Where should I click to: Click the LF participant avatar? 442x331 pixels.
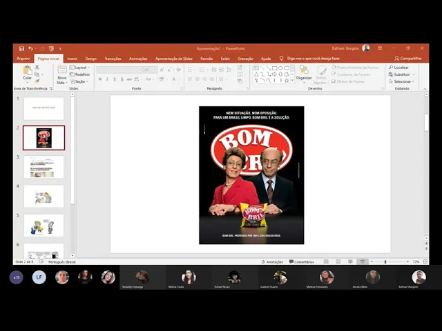coord(39,277)
